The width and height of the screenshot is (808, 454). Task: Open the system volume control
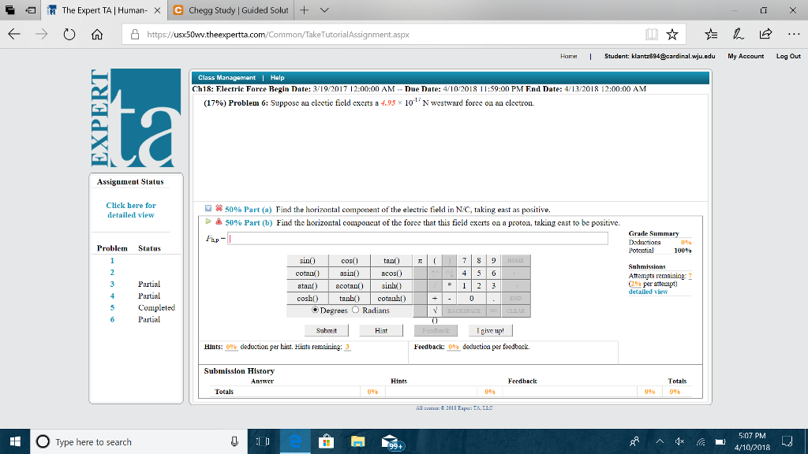[680, 442]
